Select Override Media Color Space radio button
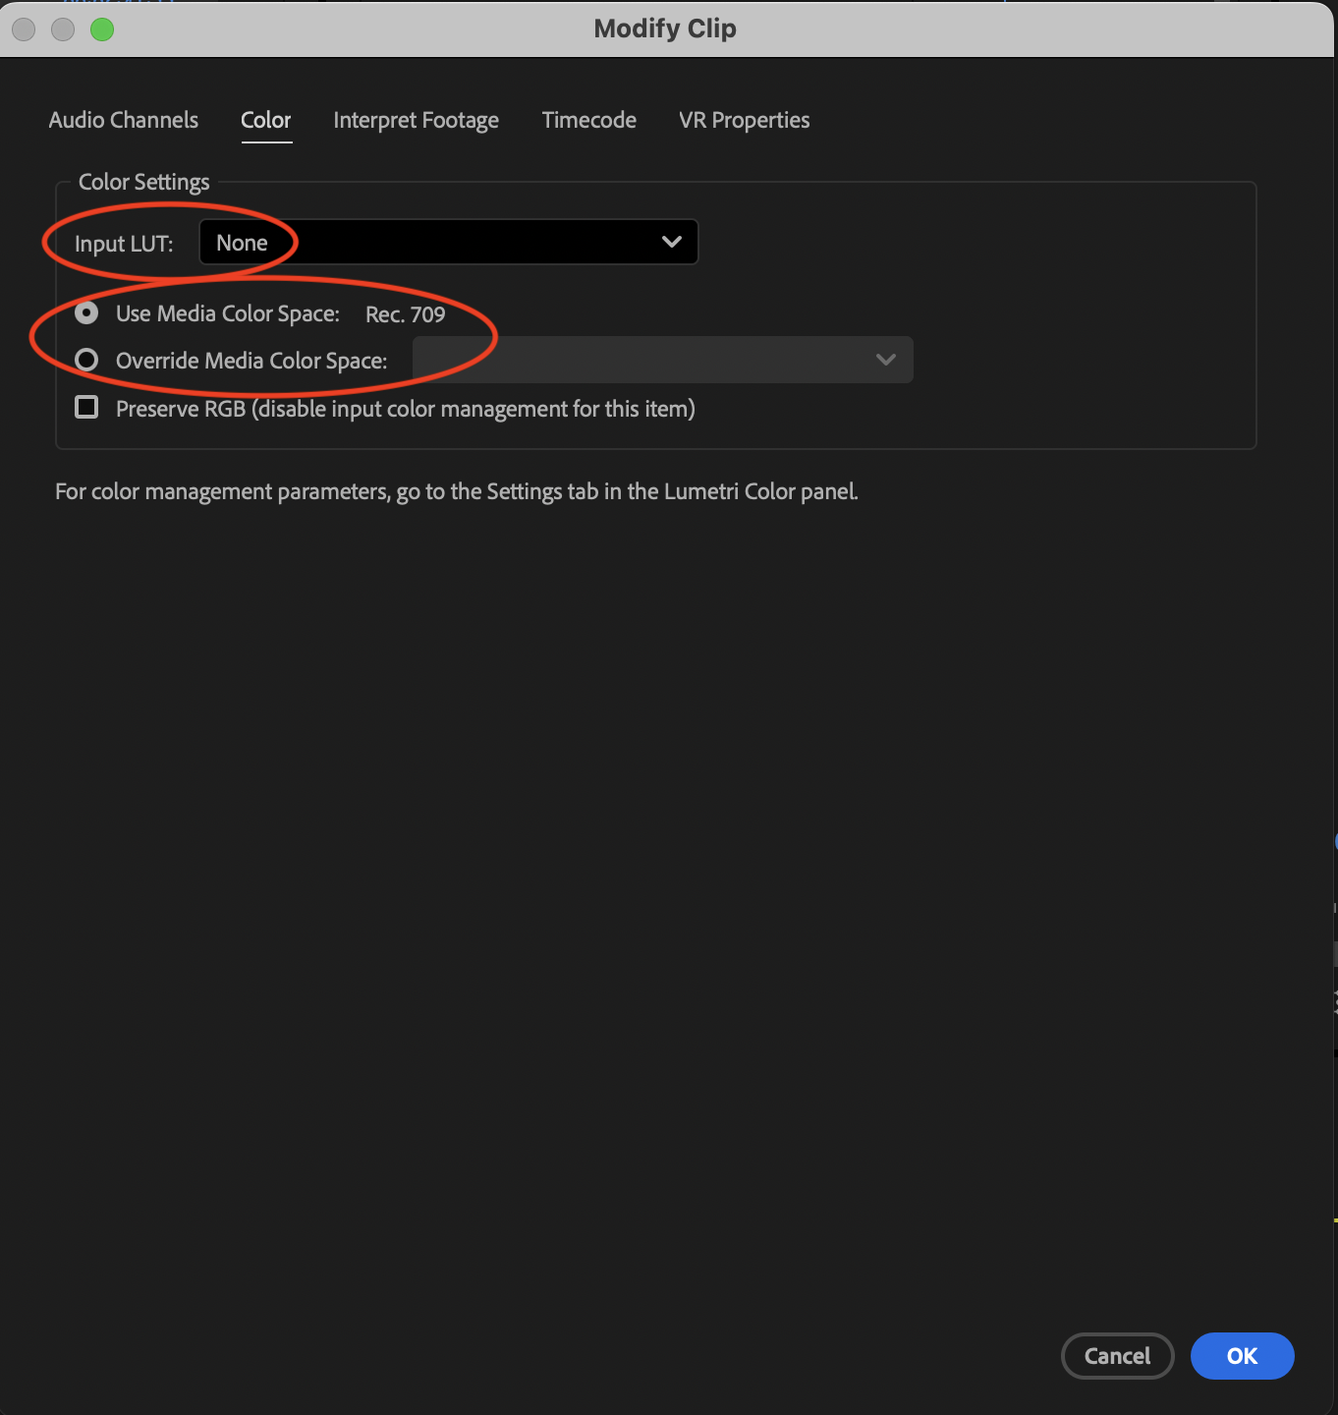 (x=86, y=361)
